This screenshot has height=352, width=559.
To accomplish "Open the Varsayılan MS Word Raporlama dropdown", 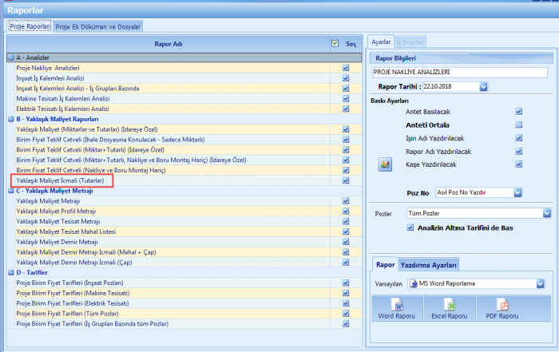I will point(540,283).
